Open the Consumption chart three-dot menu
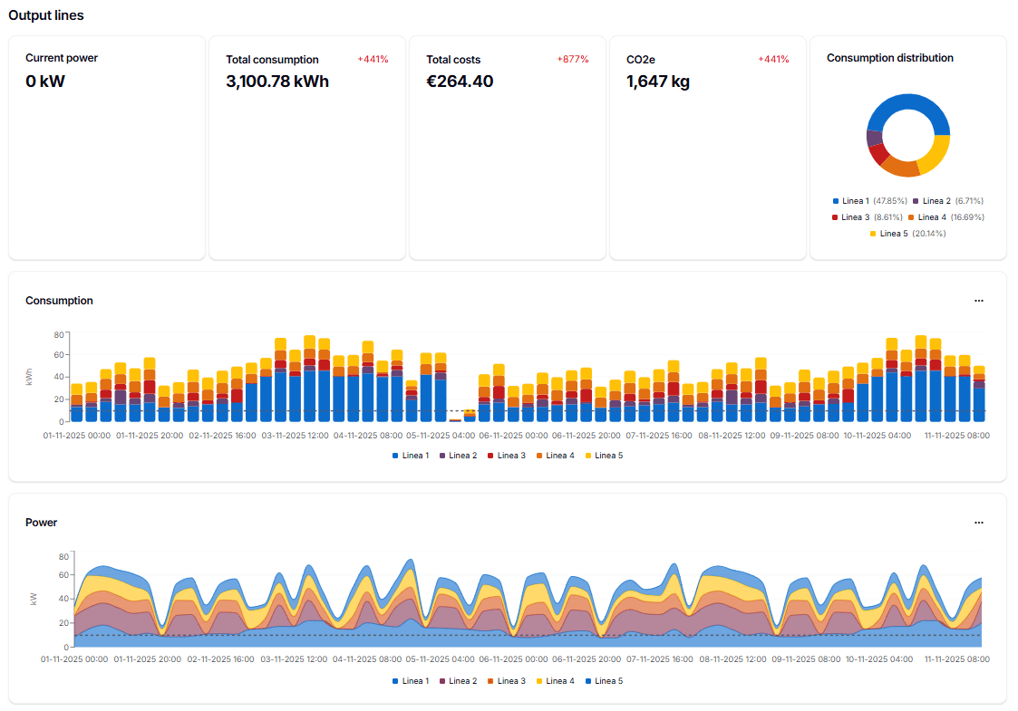1018x711 pixels. pyautogui.click(x=978, y=301)
